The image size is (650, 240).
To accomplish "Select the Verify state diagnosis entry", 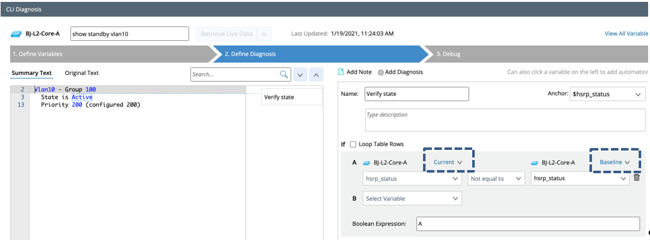I will click(292, 97).
